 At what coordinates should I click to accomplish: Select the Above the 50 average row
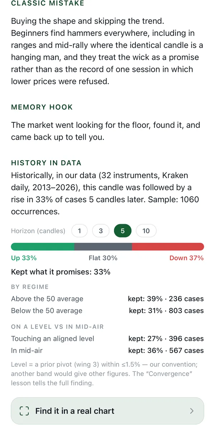pos(107,299)
